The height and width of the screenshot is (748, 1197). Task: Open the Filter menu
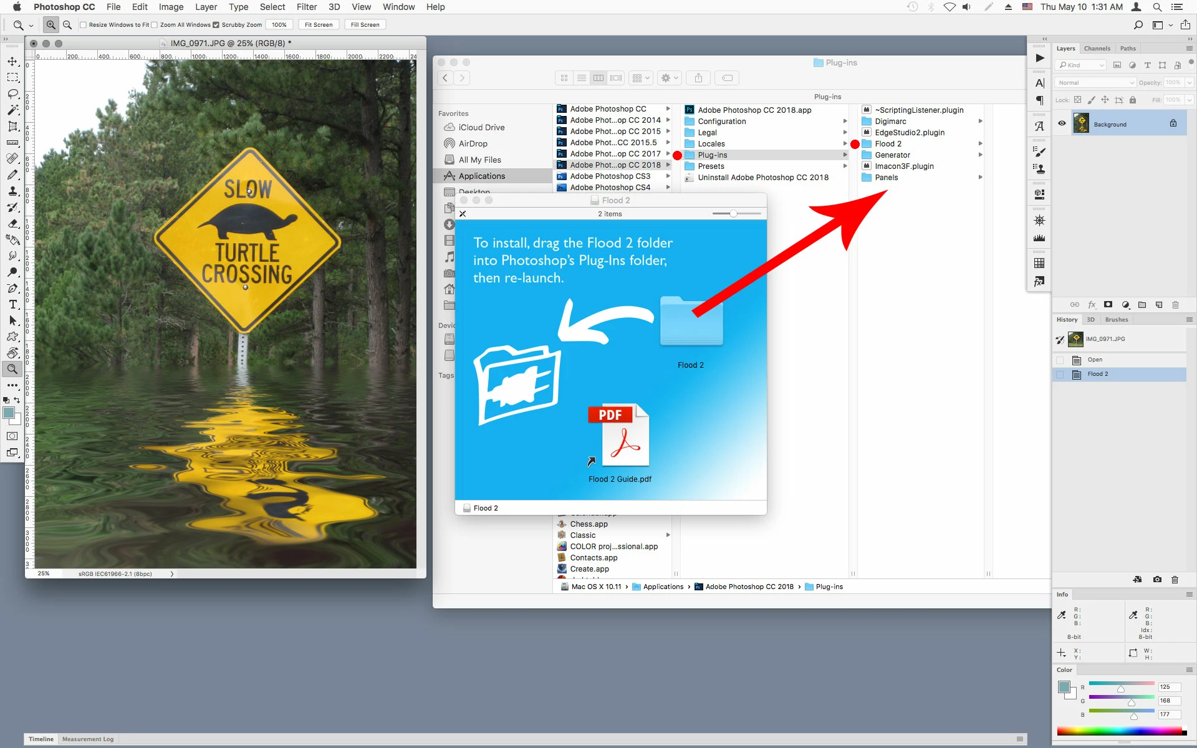tap(306, 7)
